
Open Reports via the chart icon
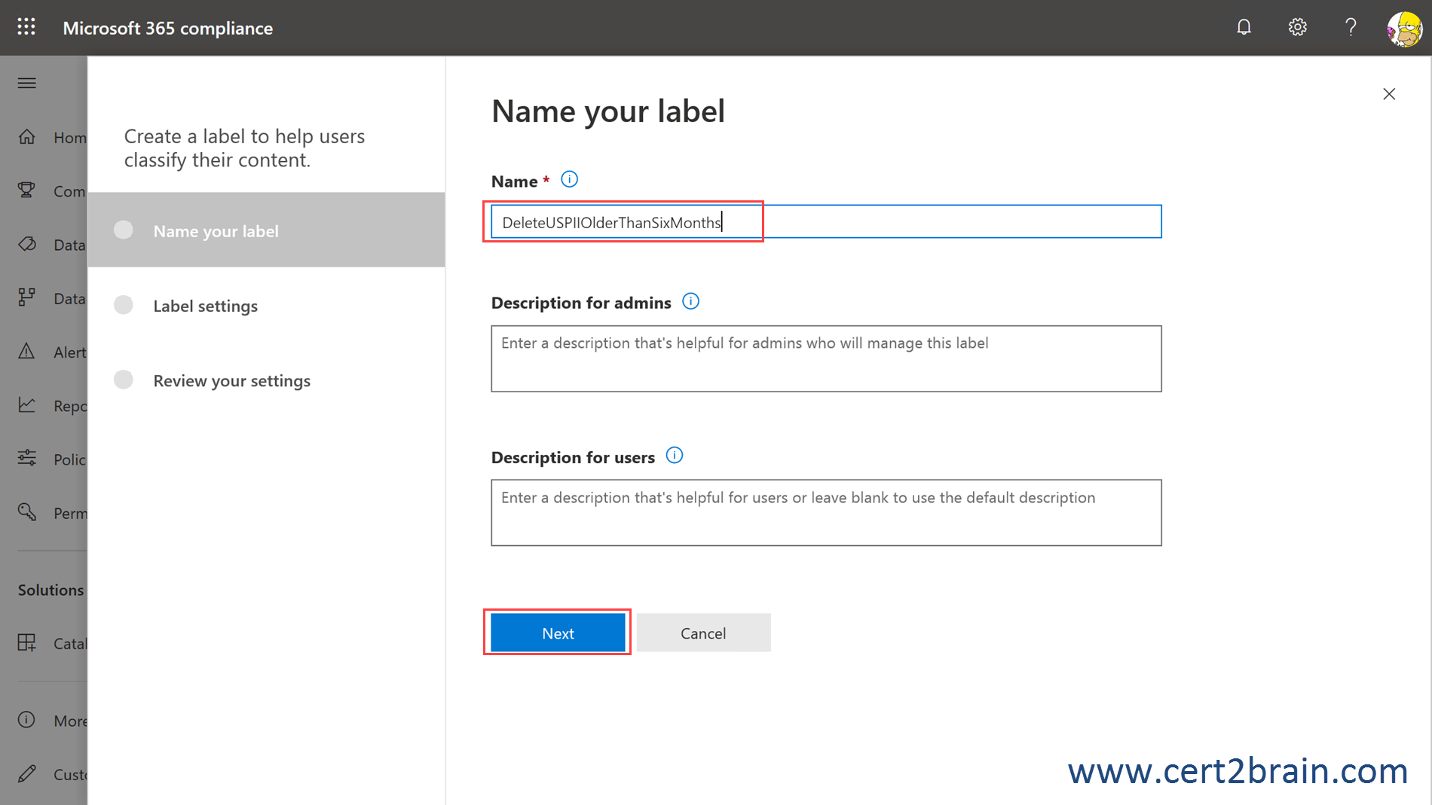(27, 405)
